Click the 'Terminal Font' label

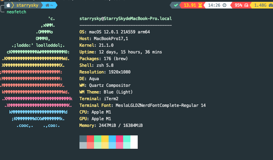(x=95, y=105)
